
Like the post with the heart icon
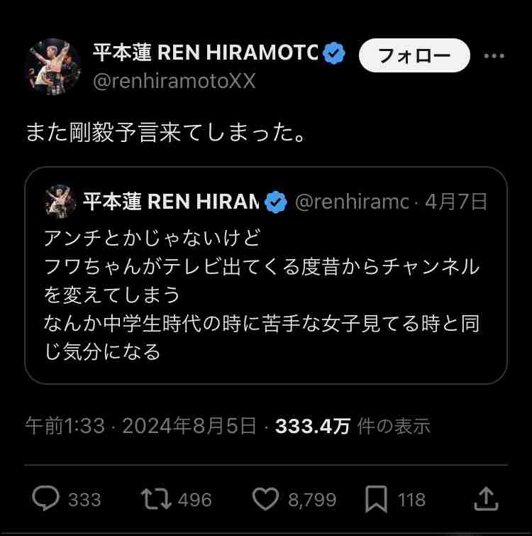coord(265,499)
